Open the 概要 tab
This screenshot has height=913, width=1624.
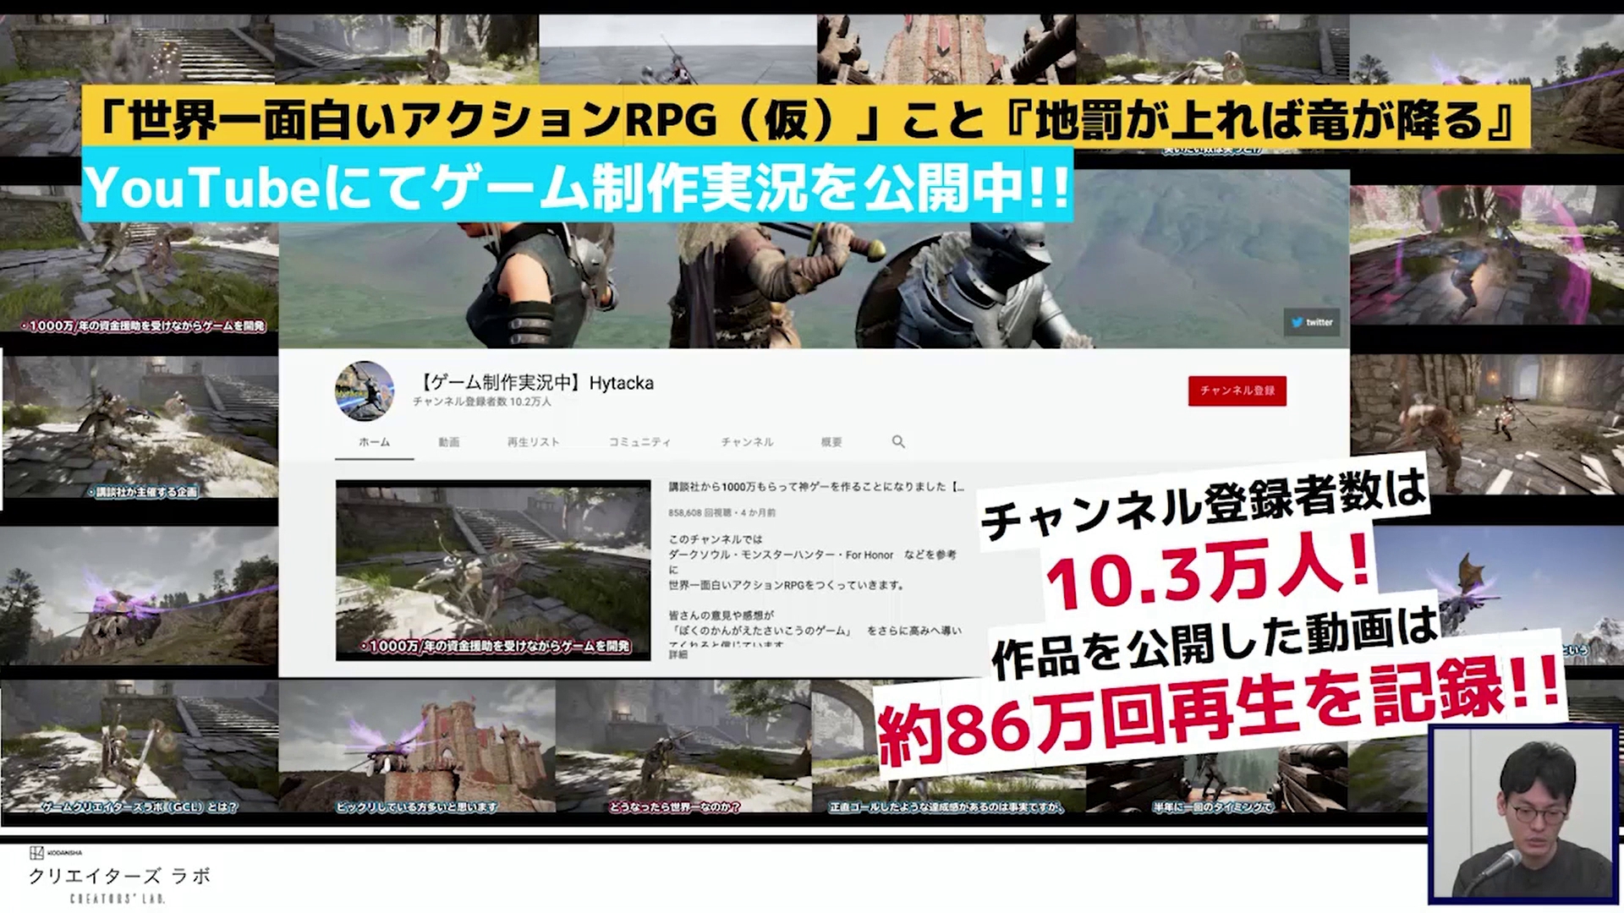point(831,442)
